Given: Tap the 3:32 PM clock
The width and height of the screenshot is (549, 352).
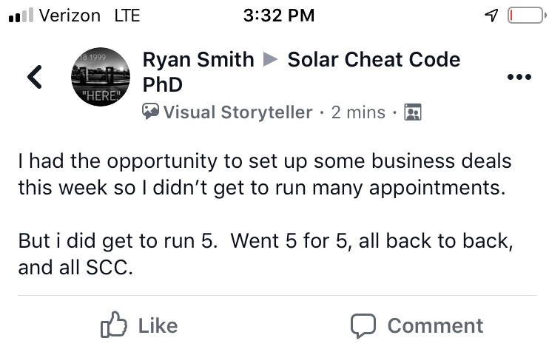Looking at the screenshot, I should (x=279, y=16).
